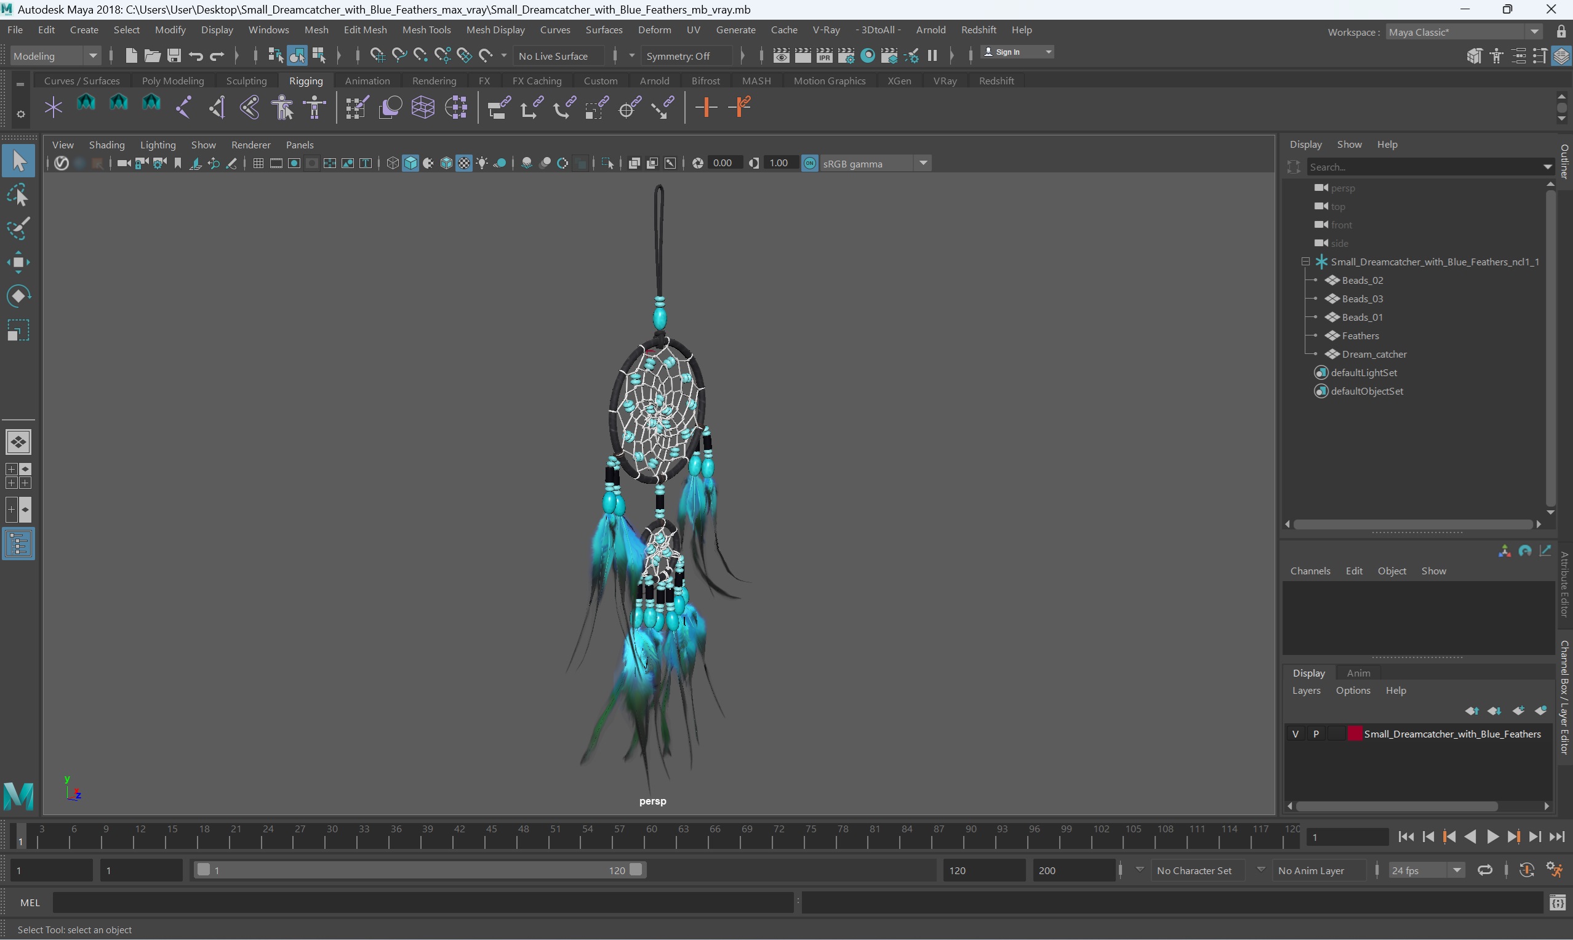Toggle loop playback icon
This screenshot has height=940, width=1573.
click(1485, 870)
